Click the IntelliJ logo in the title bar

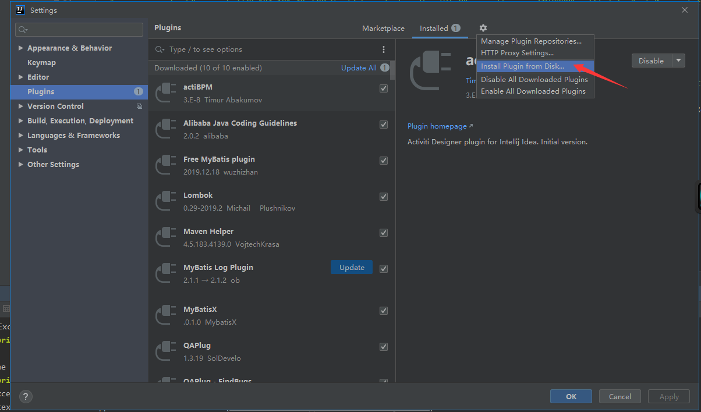click(20, 10)
